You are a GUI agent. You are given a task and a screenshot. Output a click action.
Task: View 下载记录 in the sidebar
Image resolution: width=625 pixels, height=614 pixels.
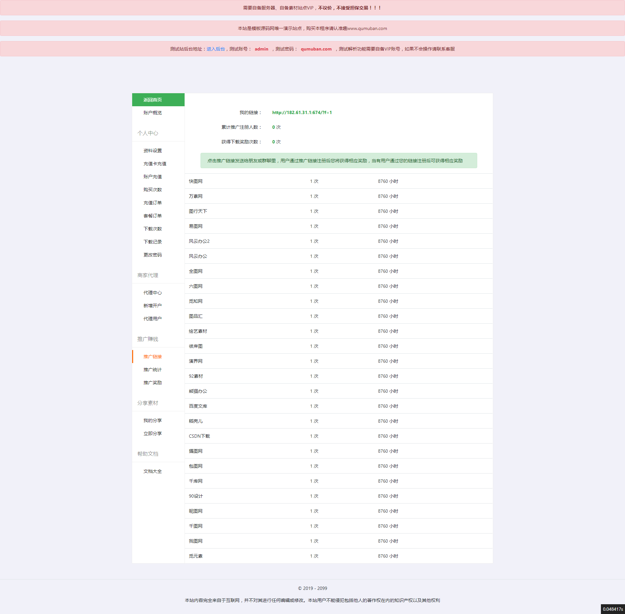point(152,242)
